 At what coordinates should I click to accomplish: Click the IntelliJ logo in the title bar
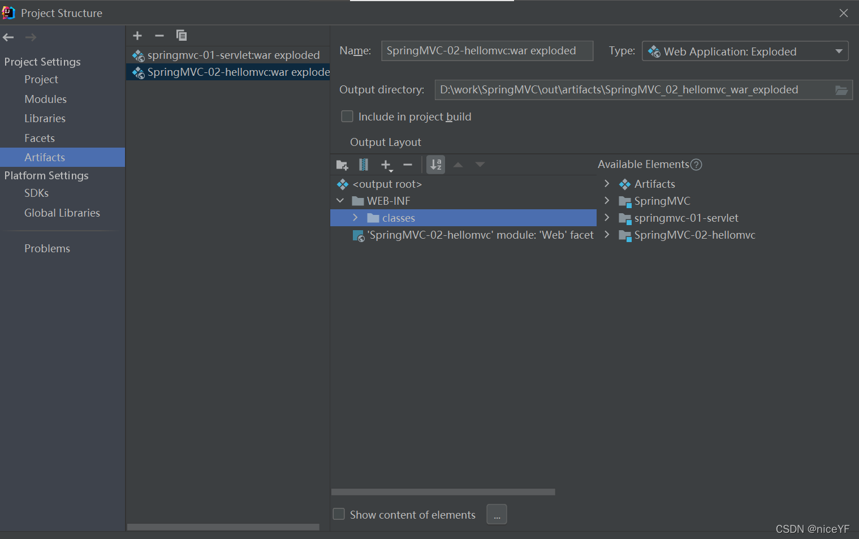coord(8,12)
